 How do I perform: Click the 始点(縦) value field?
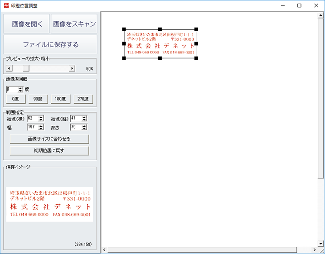[x=76, y=119]
